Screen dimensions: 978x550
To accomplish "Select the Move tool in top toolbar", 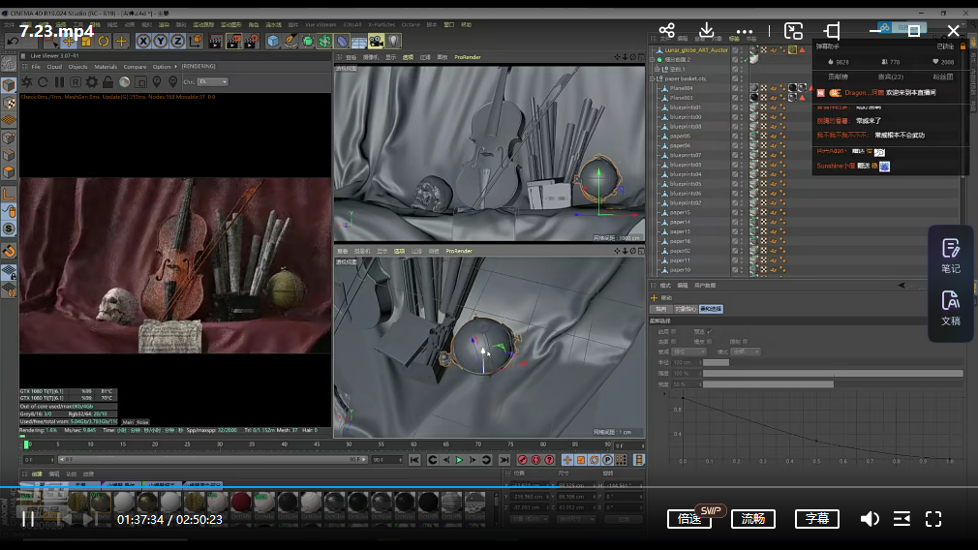I will [69, 42].
